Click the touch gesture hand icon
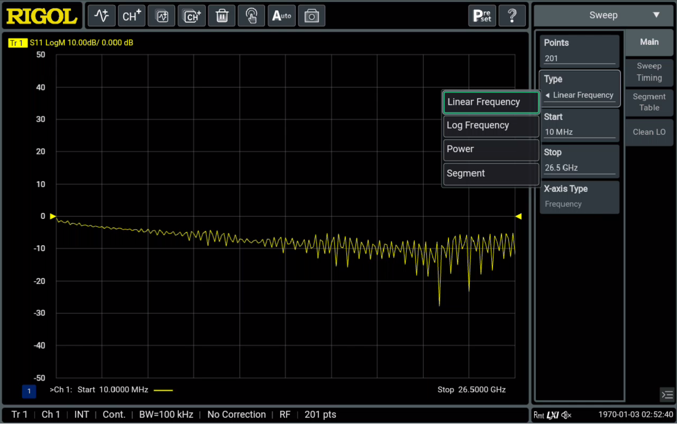This screenshot has width=677, height=426. (x=251, y=16)
